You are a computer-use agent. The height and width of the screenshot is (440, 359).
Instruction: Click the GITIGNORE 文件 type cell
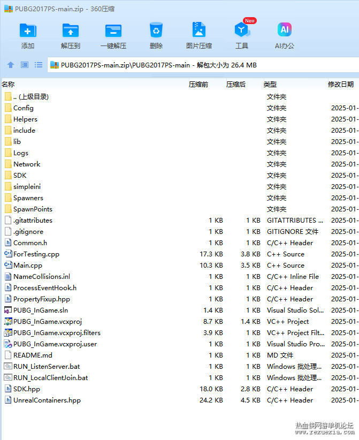coord(293,231)
